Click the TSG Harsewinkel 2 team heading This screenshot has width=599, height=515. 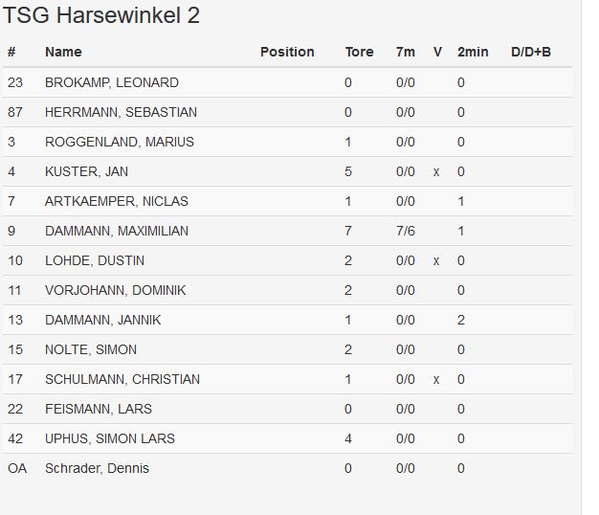(x=101, y=16)
